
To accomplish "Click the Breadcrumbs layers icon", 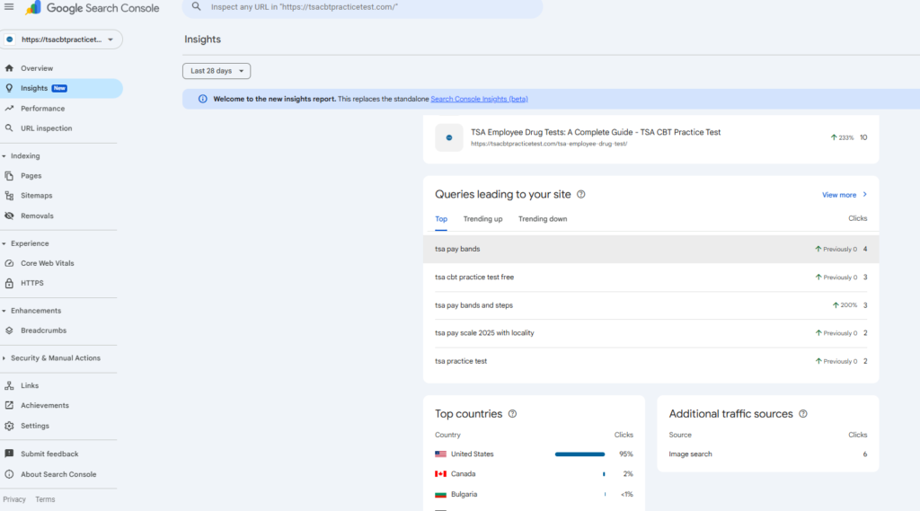I will 9,330.
